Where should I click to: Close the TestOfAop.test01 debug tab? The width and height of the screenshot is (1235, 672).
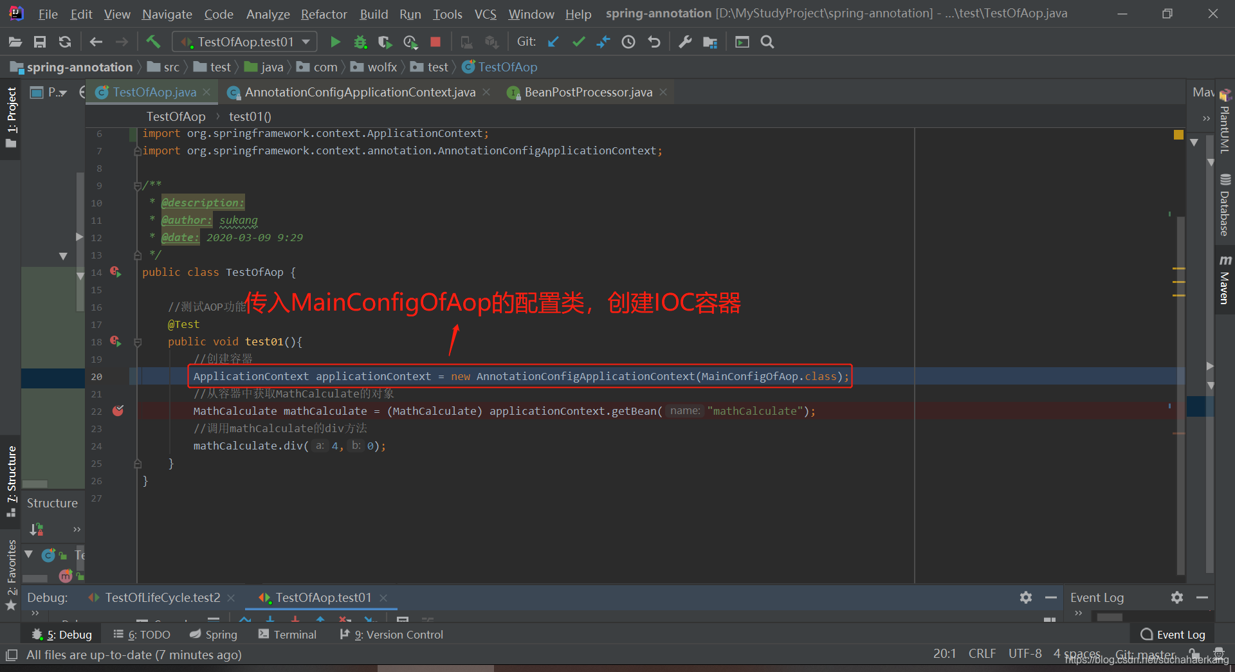383,597
